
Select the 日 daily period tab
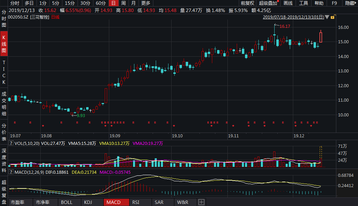(x=113, y=3)
